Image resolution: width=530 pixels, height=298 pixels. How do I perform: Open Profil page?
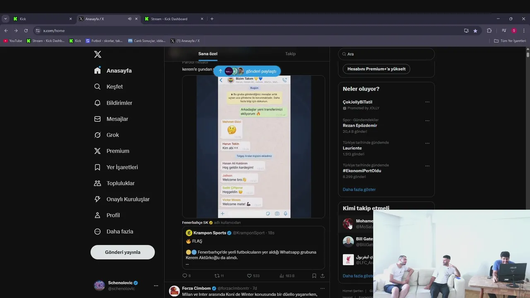pyautogui.click(x=107, y=215)
